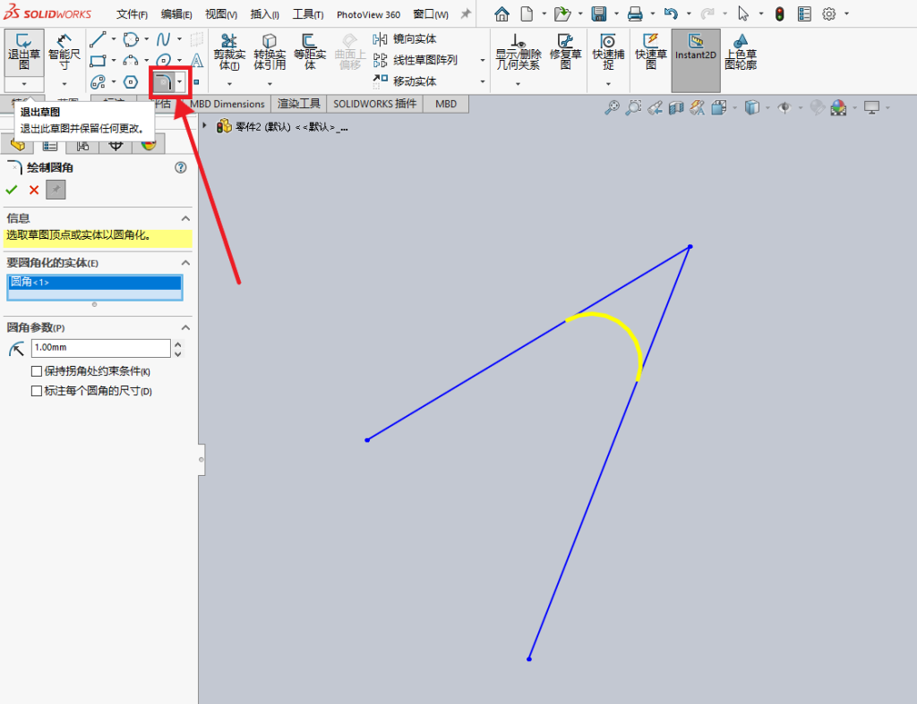Collapse the 要圆角化的实体 section
This screenshot has height=704, width=917.
(185, 263)
